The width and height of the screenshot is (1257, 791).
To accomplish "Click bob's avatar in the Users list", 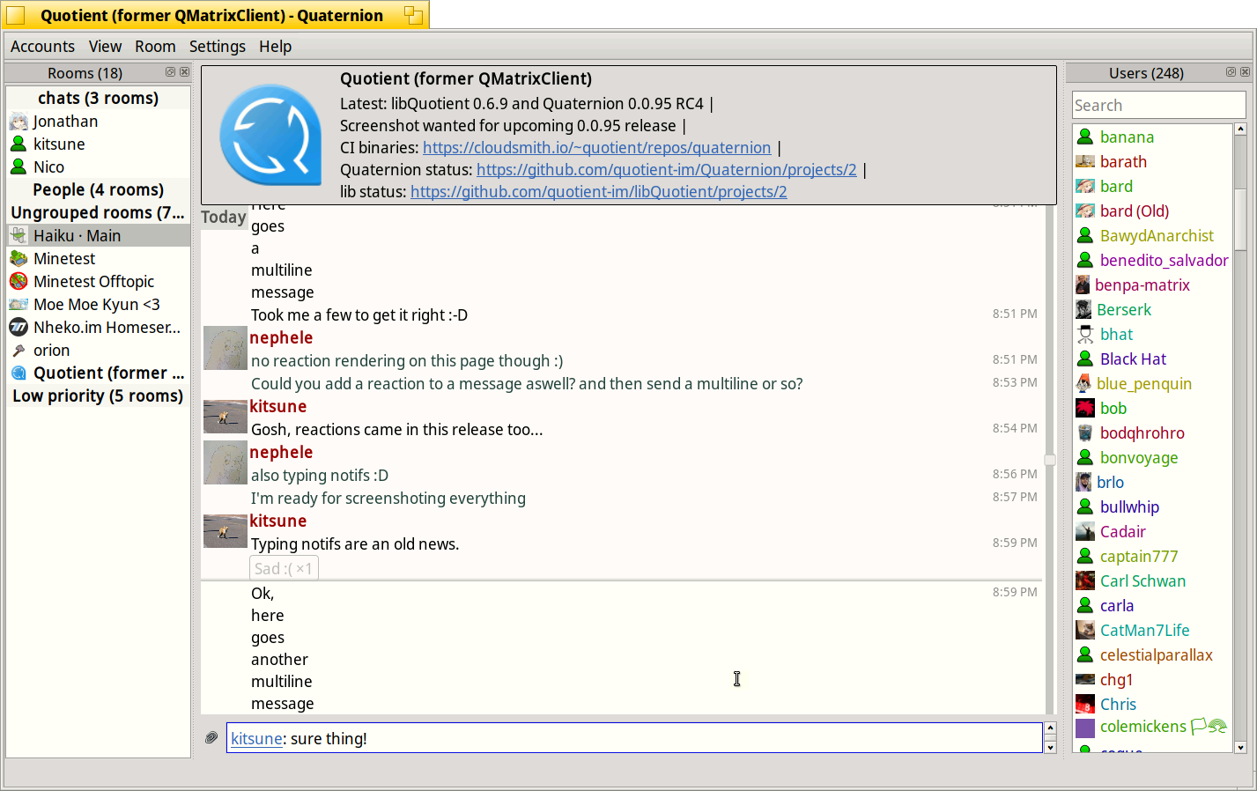I will click(1085, 409).
